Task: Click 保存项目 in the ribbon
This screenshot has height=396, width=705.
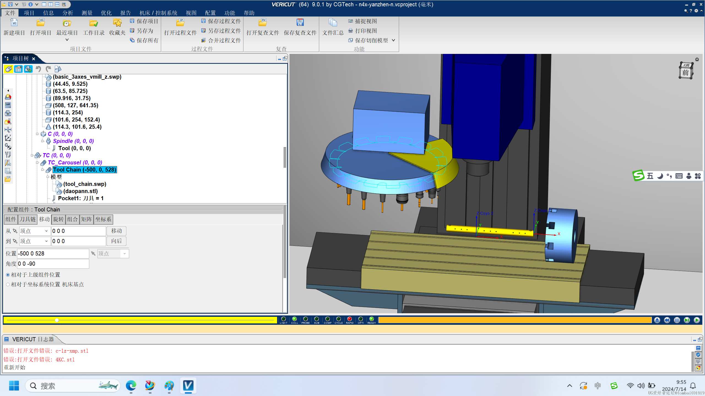Action: (x=144, y=21)
